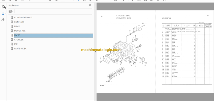This screenshot has width=214, height=101.
Task: Open the bookmarks options dropdown menu
Action: [11, 11]
